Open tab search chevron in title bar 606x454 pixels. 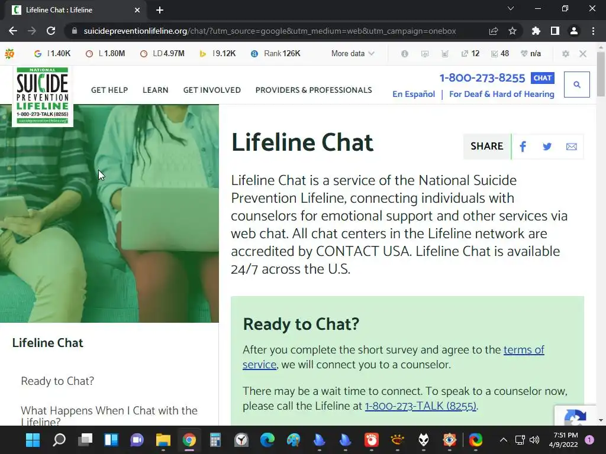(x=511, y=8)
